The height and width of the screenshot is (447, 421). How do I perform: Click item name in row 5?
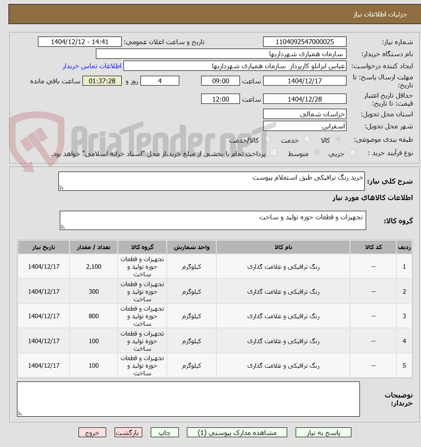coord(283,365)
